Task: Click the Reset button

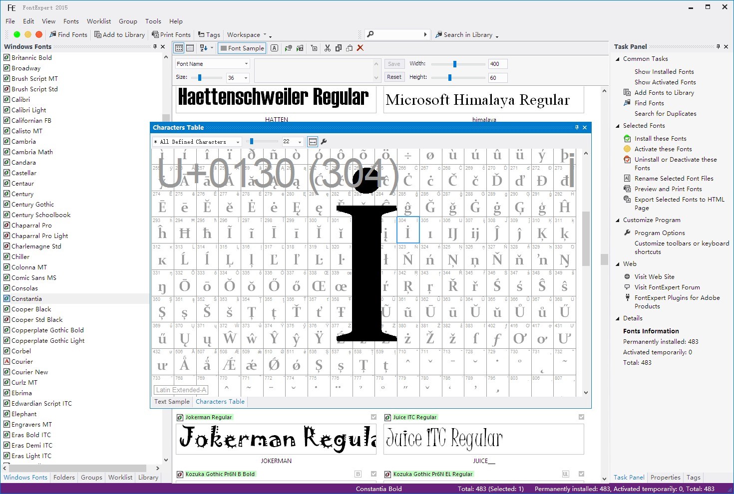Action: pos(394,77)
